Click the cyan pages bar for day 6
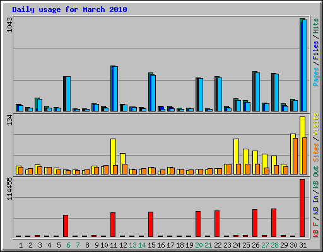The image size is (323, 252). (68, 94)
